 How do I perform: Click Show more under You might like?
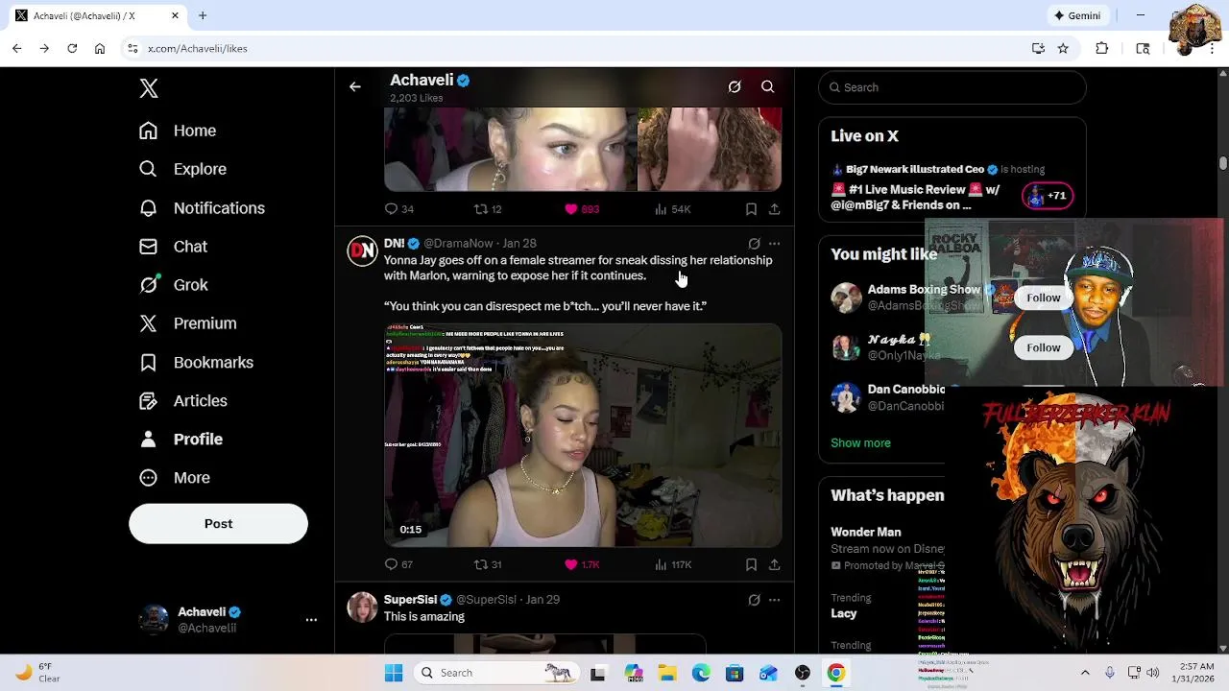point(860,443)
